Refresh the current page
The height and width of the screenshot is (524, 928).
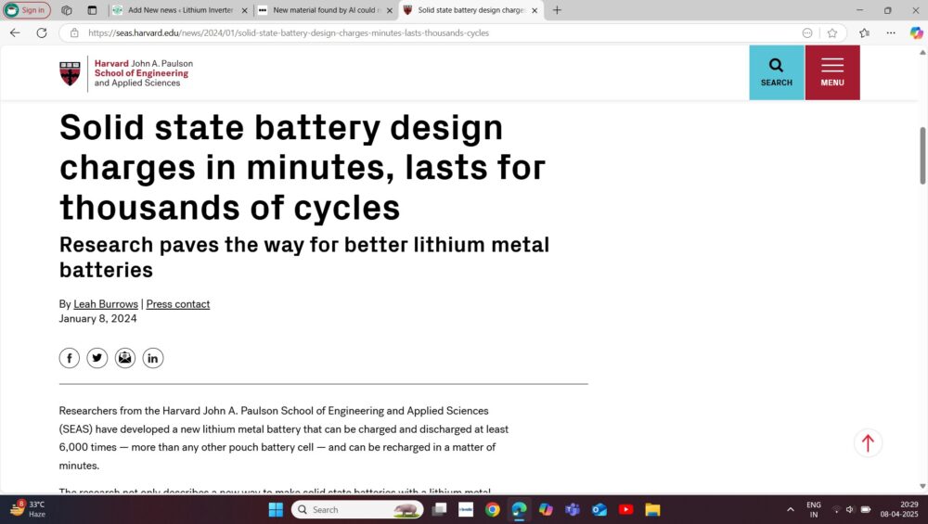(42, 33)
